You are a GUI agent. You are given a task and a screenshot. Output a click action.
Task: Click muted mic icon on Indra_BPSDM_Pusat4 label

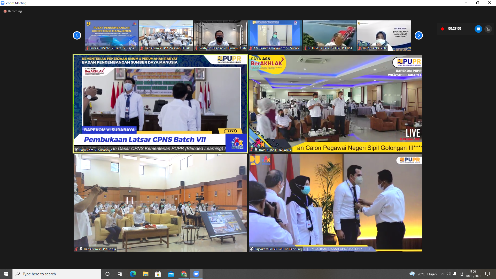(x=88, y=48)
